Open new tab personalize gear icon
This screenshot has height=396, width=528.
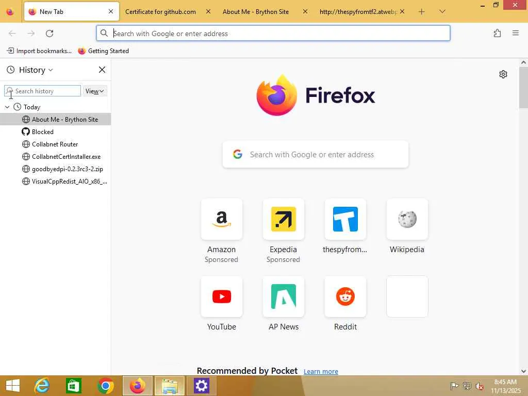(x=503, y=74)
